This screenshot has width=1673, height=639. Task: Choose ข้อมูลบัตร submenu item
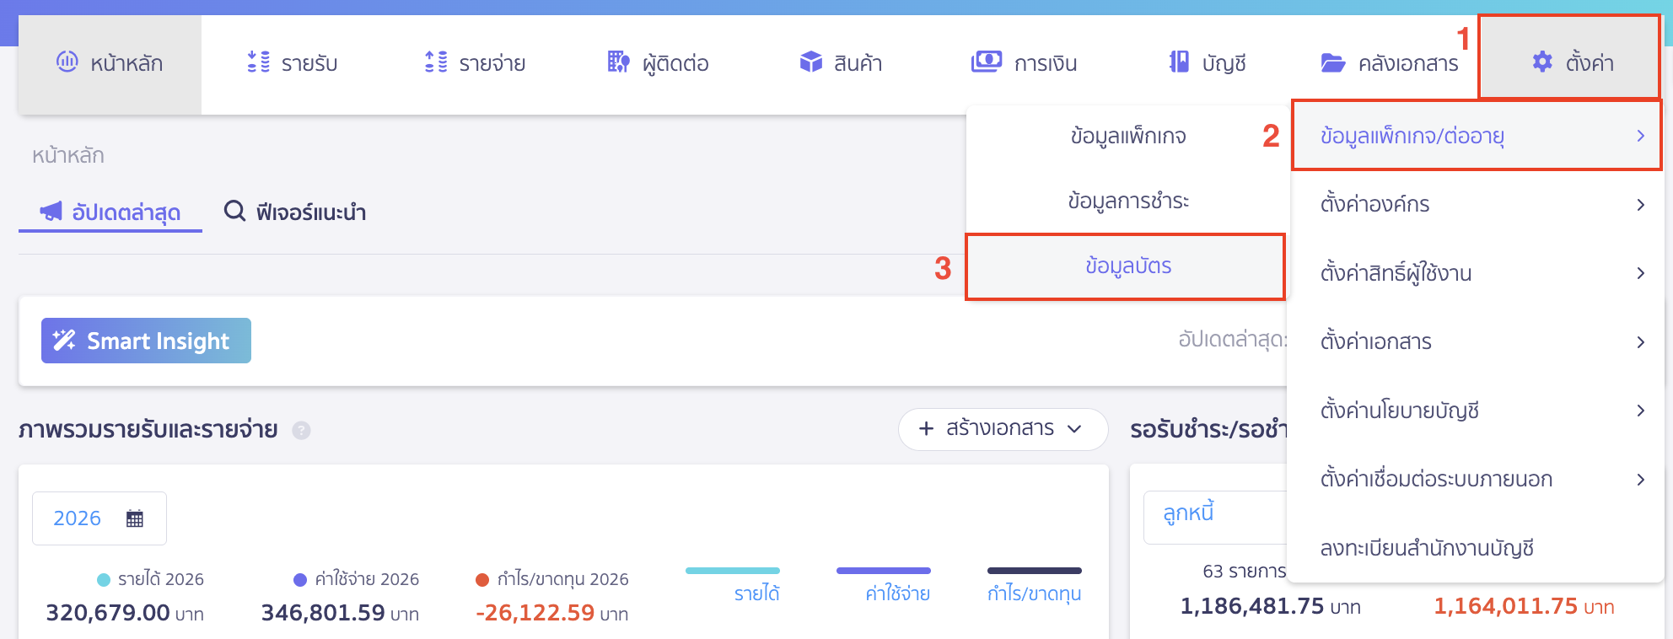pyautogui.click(x=1126, y=266)
